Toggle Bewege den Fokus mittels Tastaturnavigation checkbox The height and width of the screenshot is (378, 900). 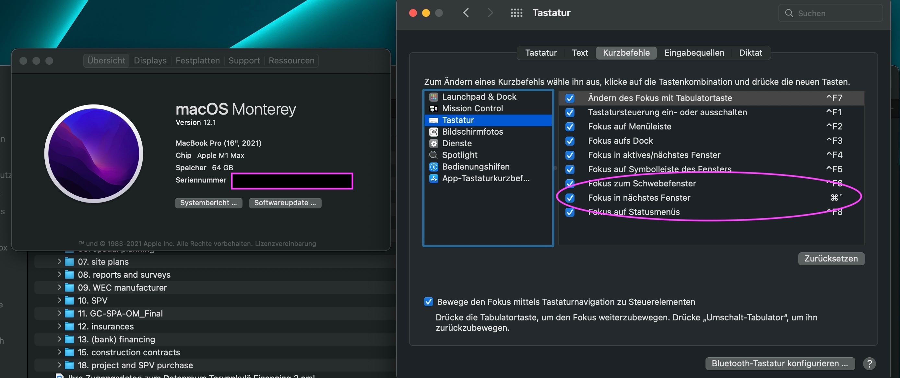point(428,302)
